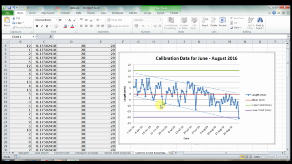292x164 pixels.
Task: Apply the red Font Color button
Action: click(72, 26)
